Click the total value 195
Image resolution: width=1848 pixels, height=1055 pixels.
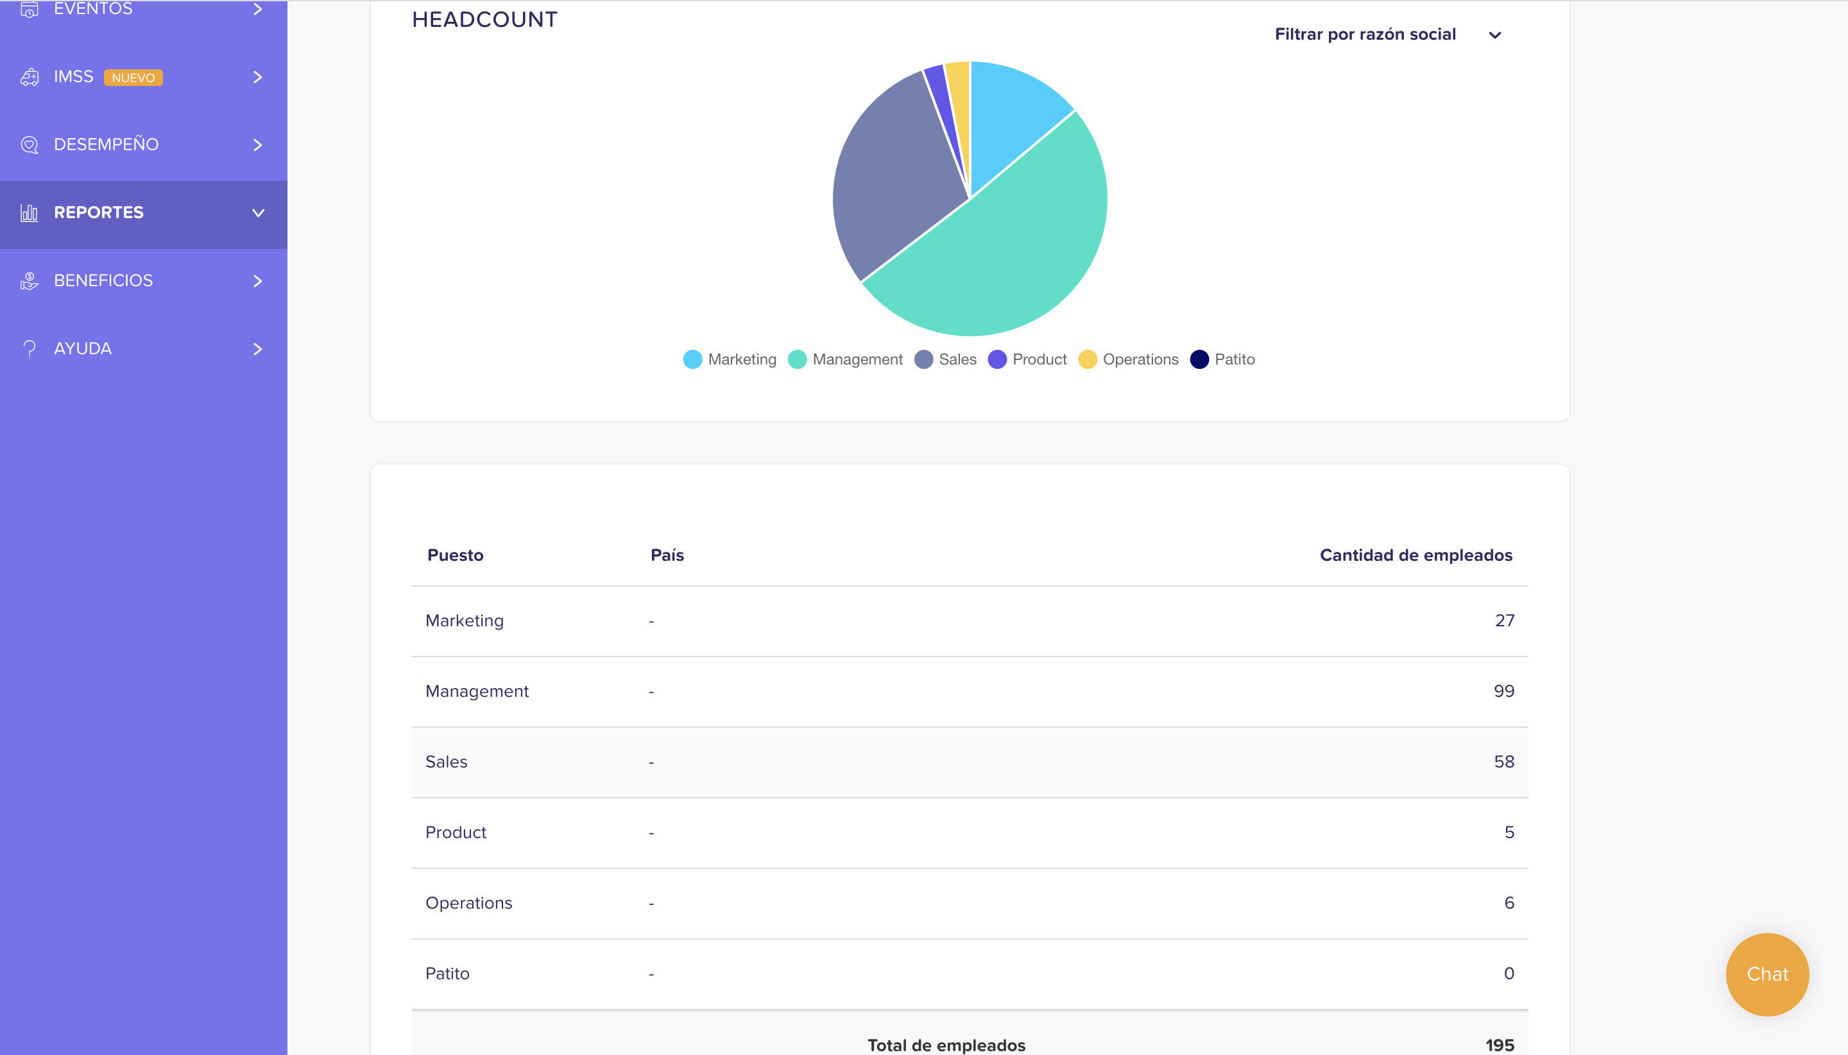click(x=1500, y=1045)
